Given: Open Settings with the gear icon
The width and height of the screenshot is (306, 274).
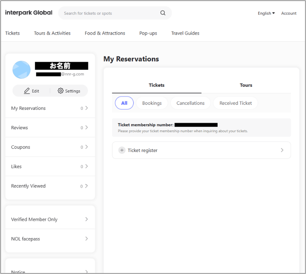Looking at the screenshot, I should tap(60, 91).
